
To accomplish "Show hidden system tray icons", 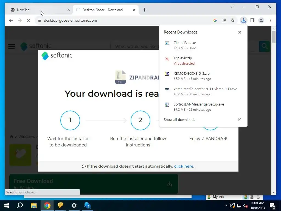I will point(226,206).
